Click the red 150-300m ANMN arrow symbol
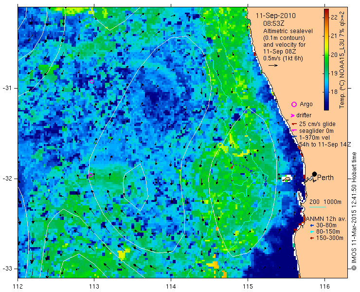 312,238
